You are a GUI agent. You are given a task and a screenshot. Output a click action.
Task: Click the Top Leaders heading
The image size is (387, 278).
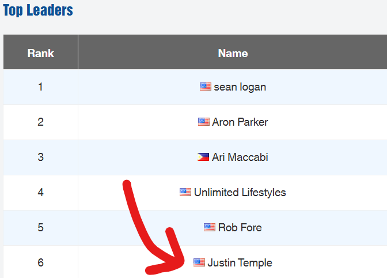click(38, 10)
